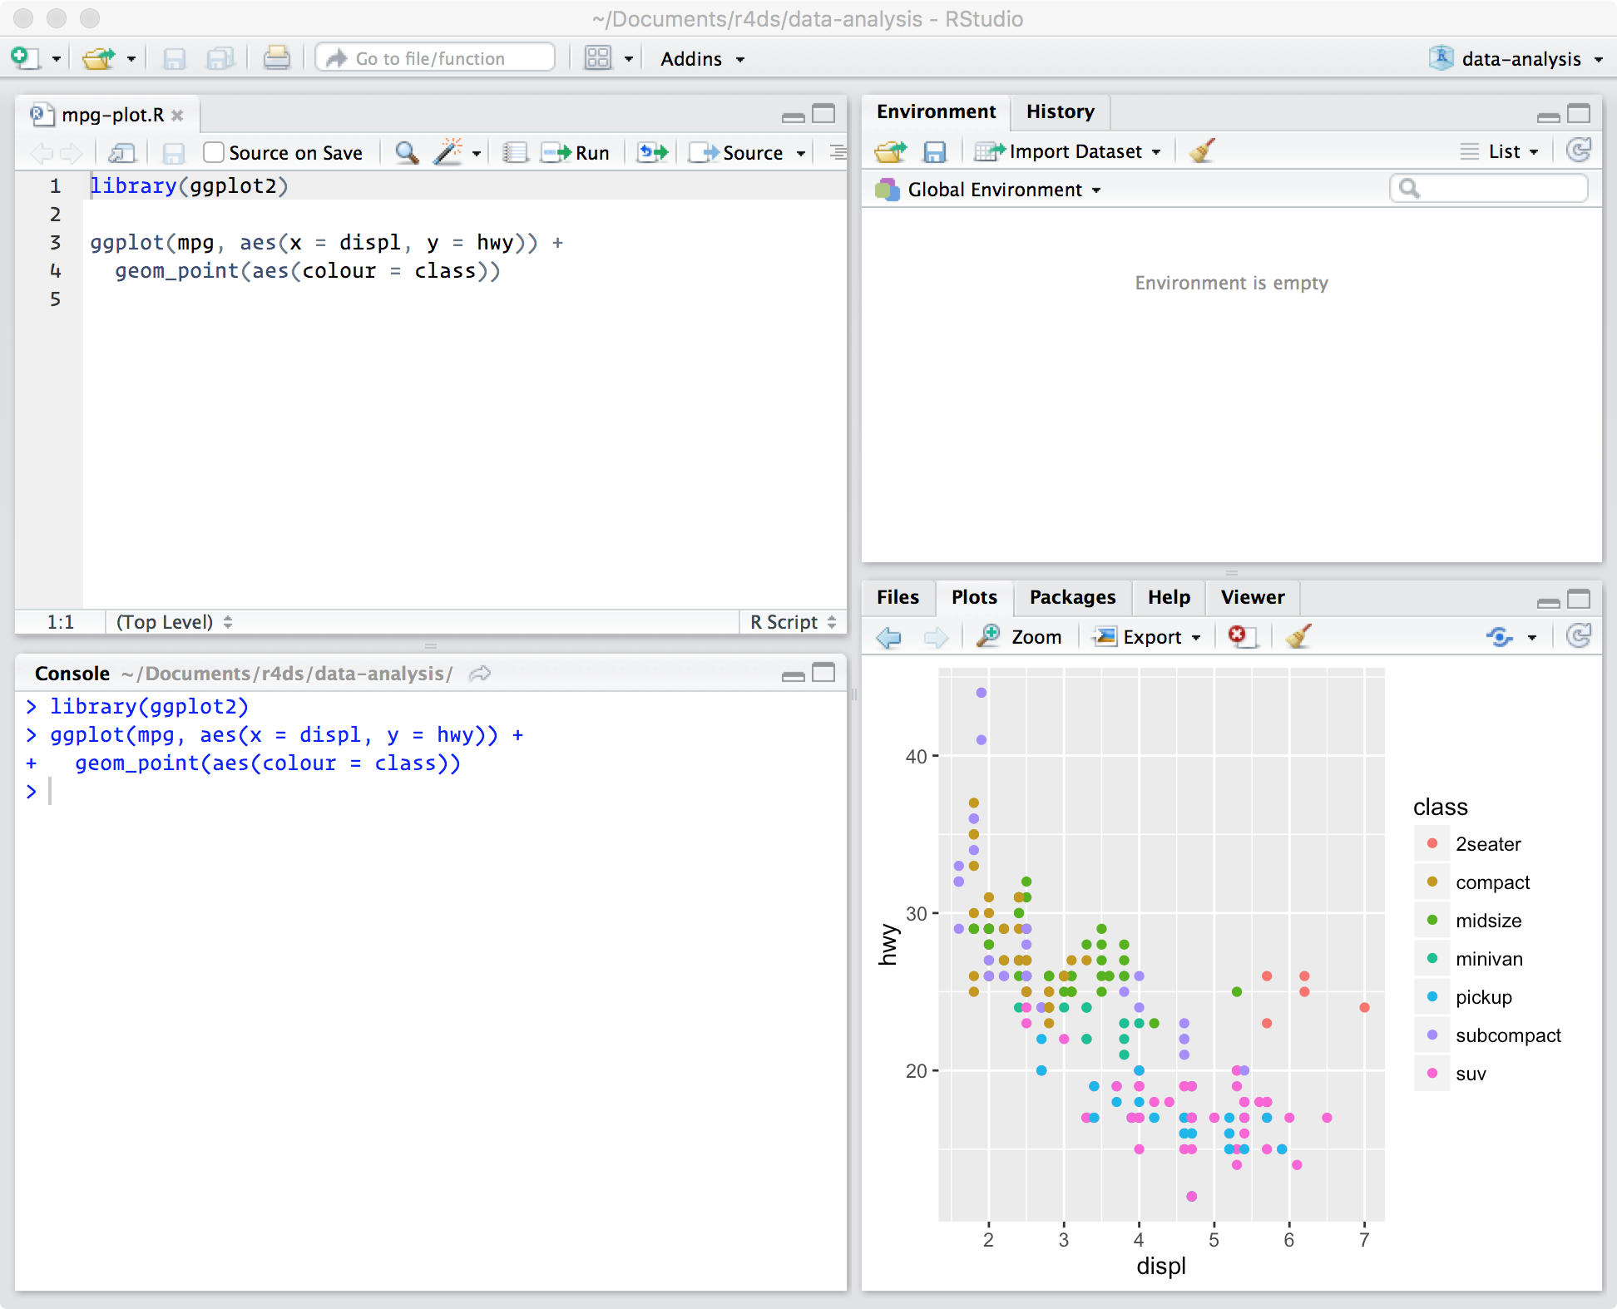
Task: Click the Remove current plot icon
Action: [1243, 636]
